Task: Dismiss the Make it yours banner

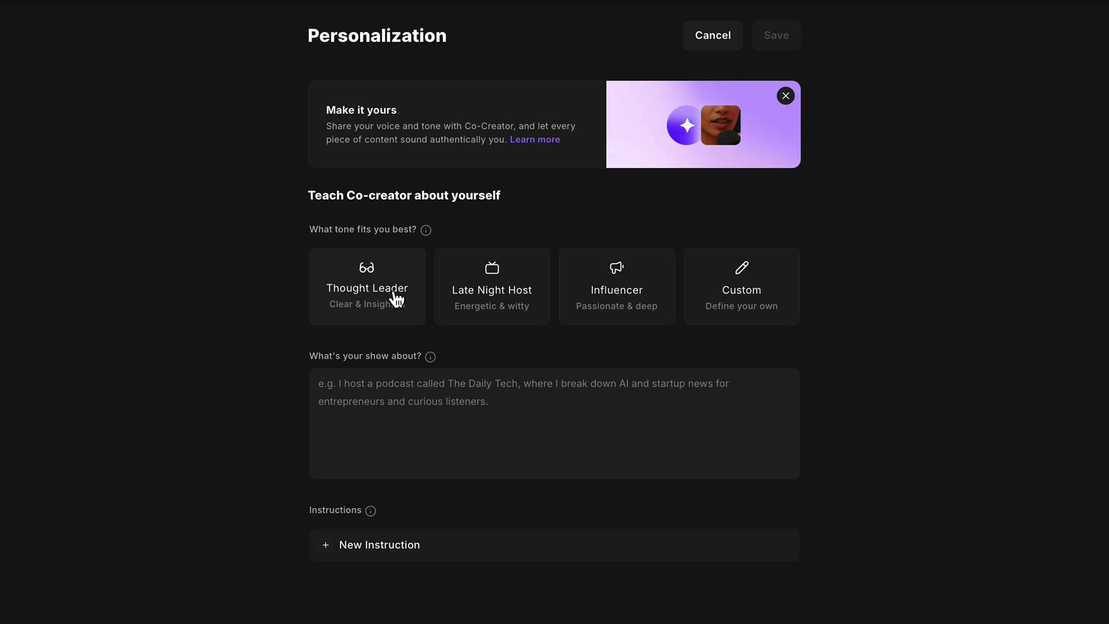Action: pyautogui.click(x=785, y=95)
